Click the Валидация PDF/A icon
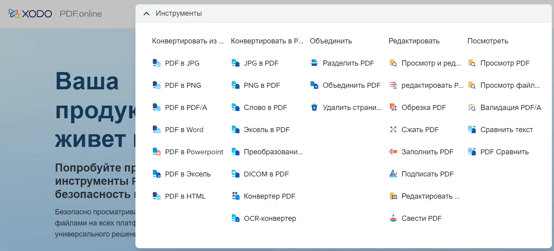 point(472,107)
